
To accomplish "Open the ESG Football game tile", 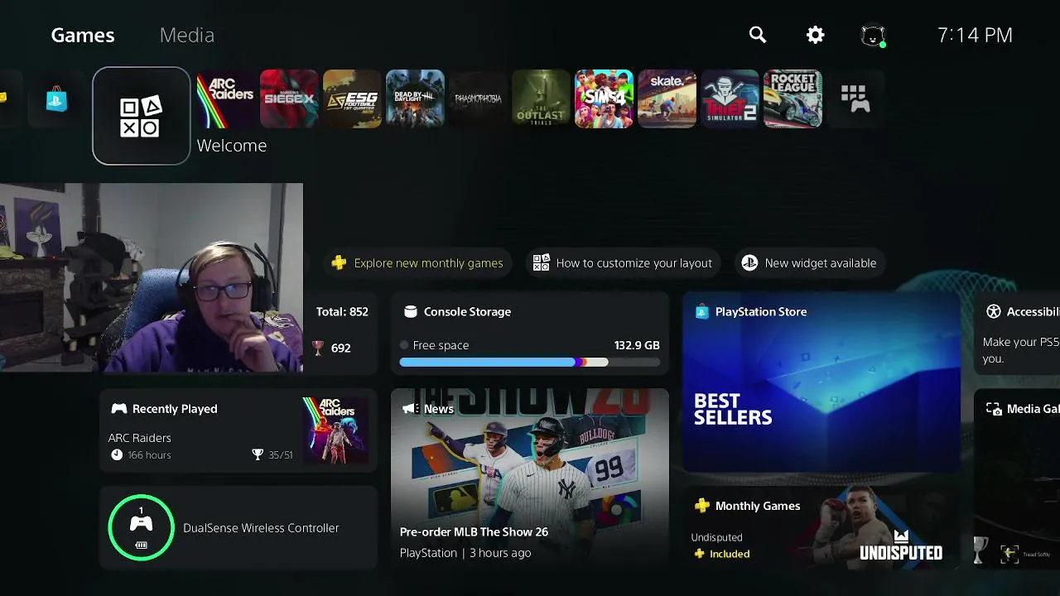I will [x=352, y=99].
